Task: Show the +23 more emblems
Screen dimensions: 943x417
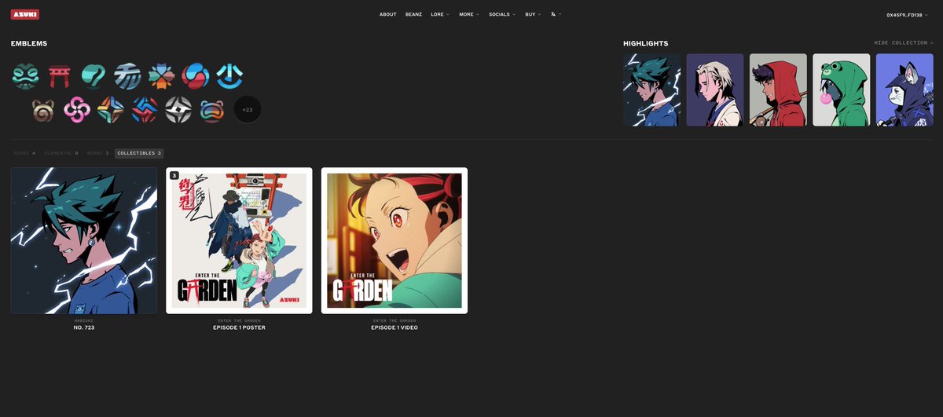Action: (x=248, y=109)
